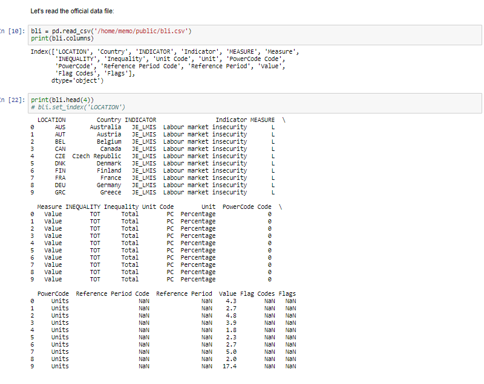Click the 'Value' column header in the printed table

pyautogui.click(x=227, y=294)
